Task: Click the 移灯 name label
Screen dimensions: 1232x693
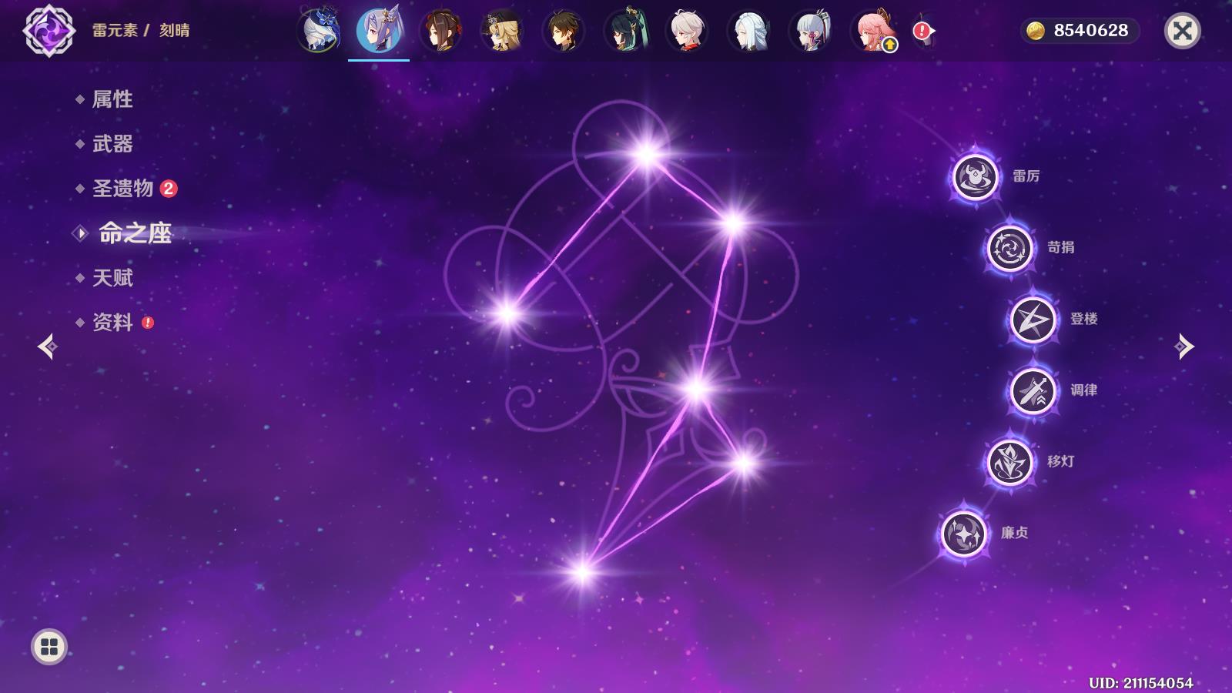Action: click(1060, 461)
